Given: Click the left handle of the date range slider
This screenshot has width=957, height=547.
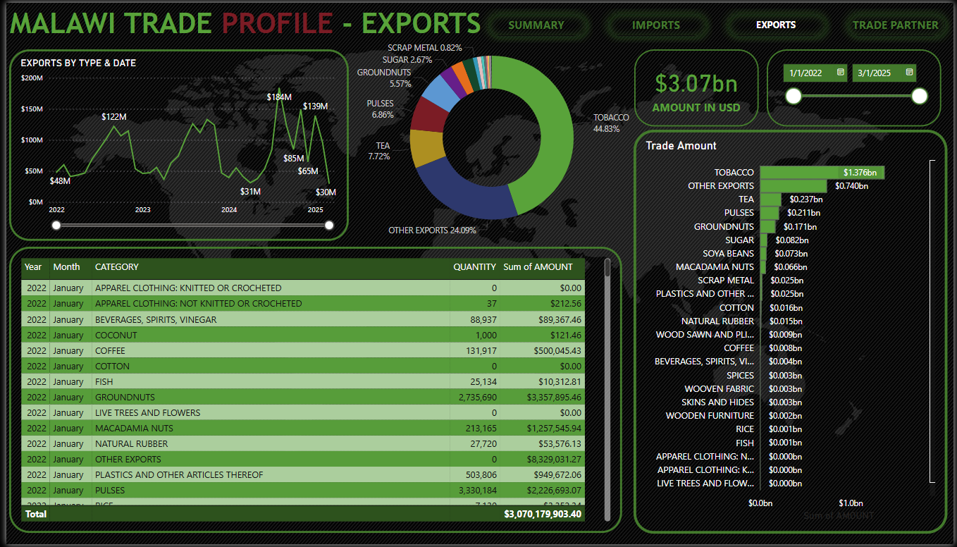Looking at the screenshot, I should [794, 96].
